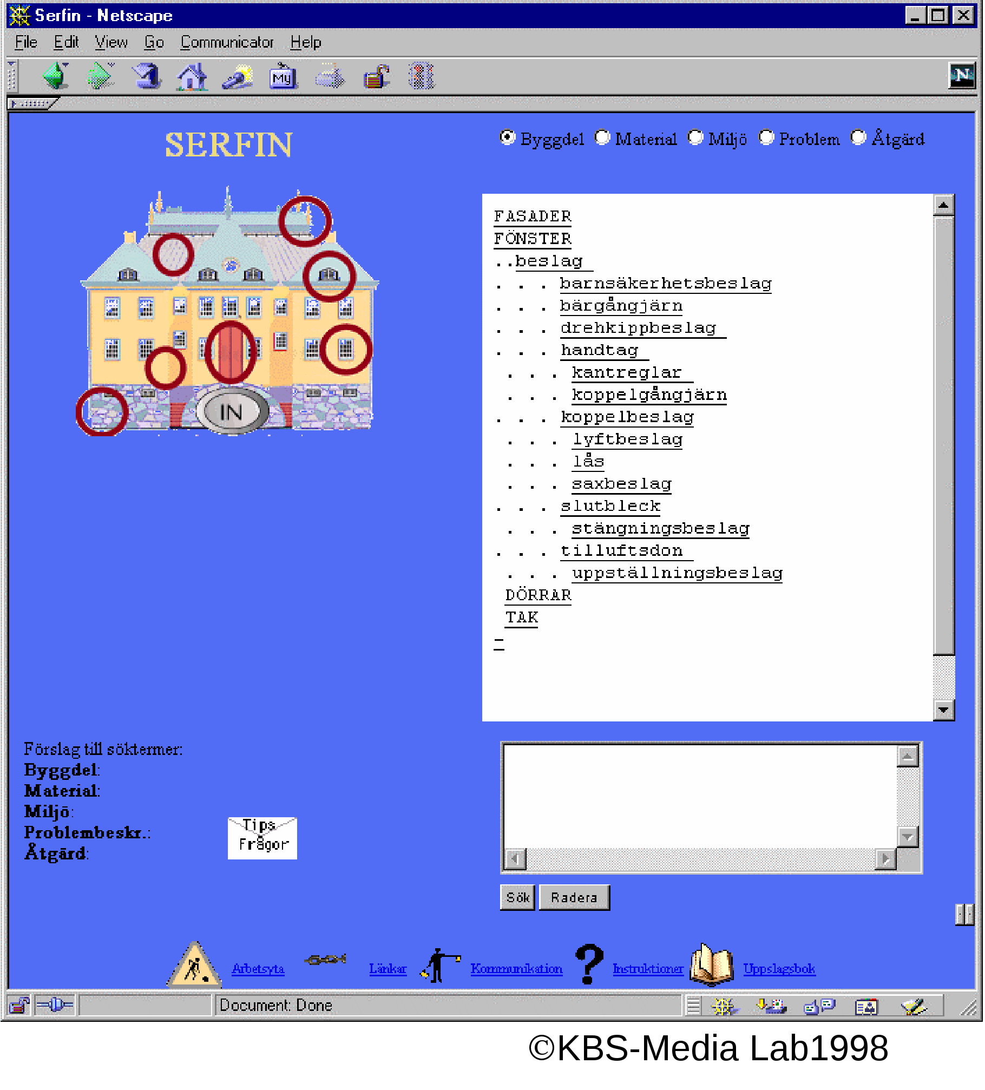The image size is (985, 1090).
Task: Select the barnsäkerhetsbeslag list link
Action: click(x=666, y=284)
